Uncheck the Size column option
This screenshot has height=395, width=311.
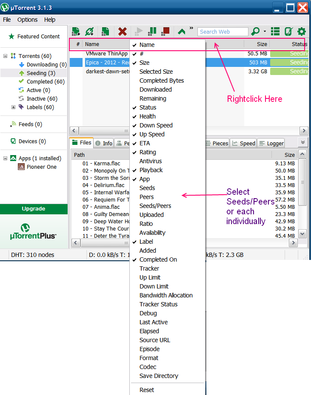pos(168,63)
